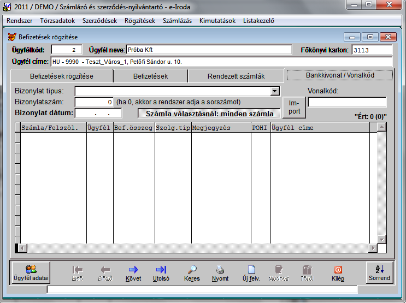Click the grid's vertical scrollbar up arrow
406x303 pixels.
(x=381, y=127)
